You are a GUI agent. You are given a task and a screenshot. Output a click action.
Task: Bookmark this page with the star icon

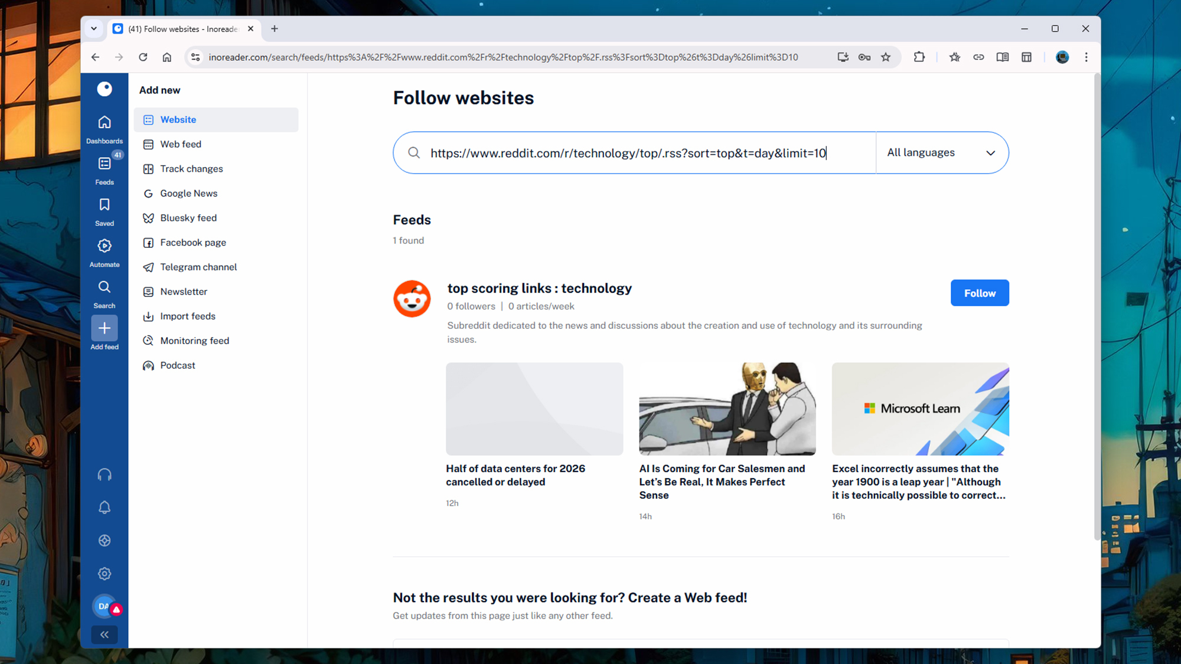tap(886, 57)
